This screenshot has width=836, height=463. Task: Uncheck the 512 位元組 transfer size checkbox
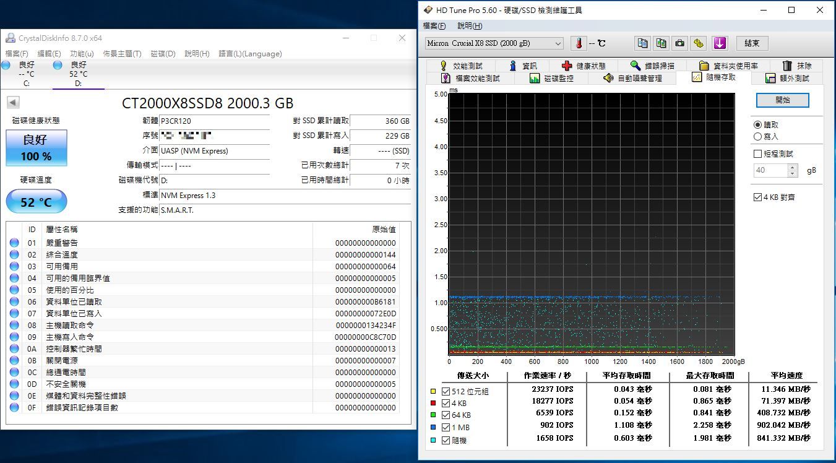pyautogui.click(x=446, y=391)
